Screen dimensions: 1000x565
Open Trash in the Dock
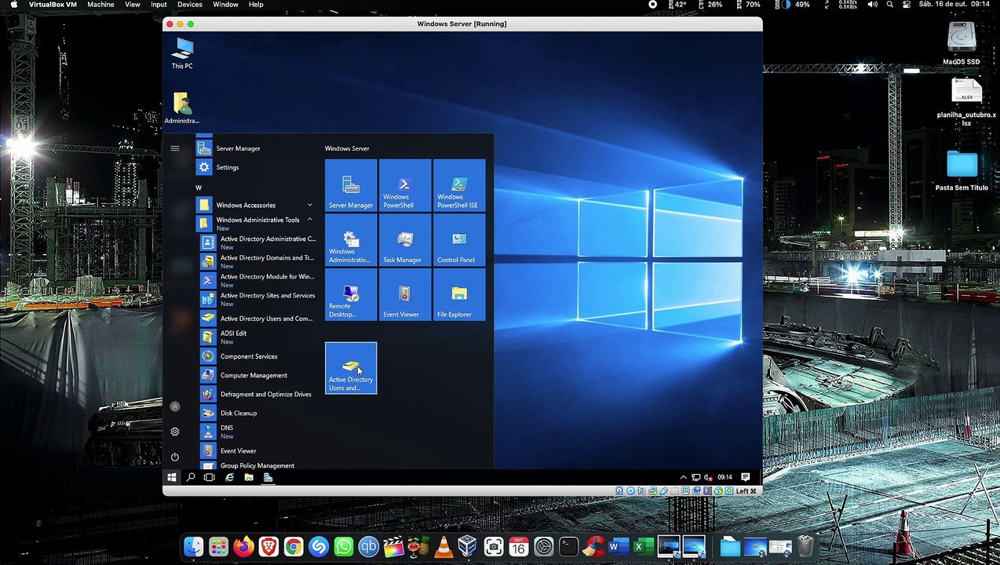(805, 546)
